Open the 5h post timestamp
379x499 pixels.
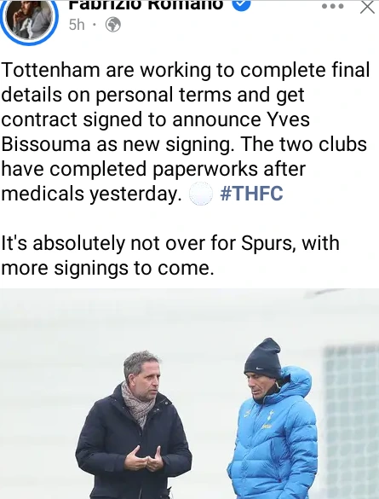[77, 25]
